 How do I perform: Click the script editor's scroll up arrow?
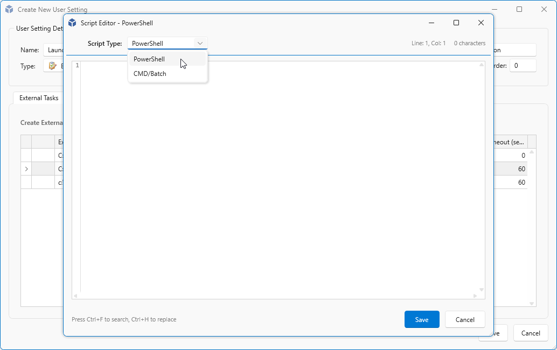(482, 65)
